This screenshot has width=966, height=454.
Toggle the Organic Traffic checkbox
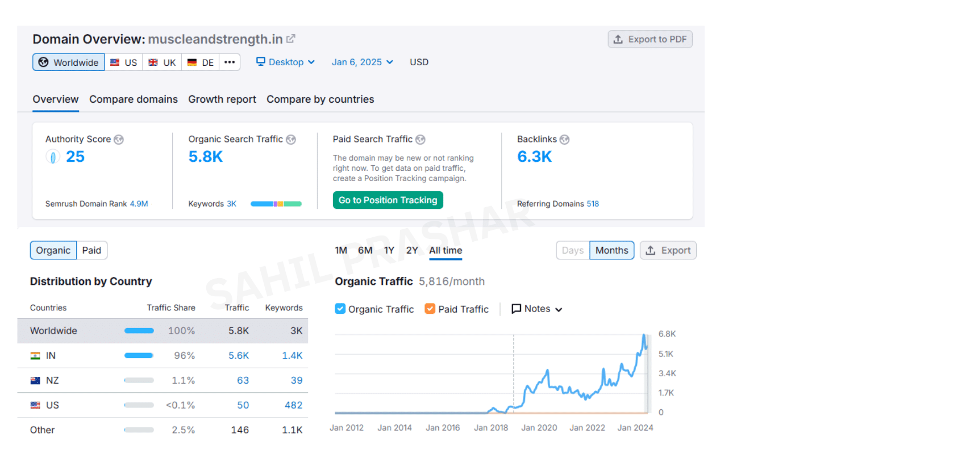point(340,309)
